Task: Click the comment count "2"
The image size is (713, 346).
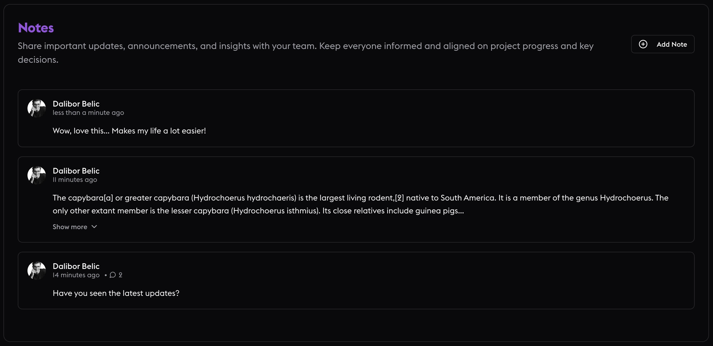Action: (x=121, y=275)
